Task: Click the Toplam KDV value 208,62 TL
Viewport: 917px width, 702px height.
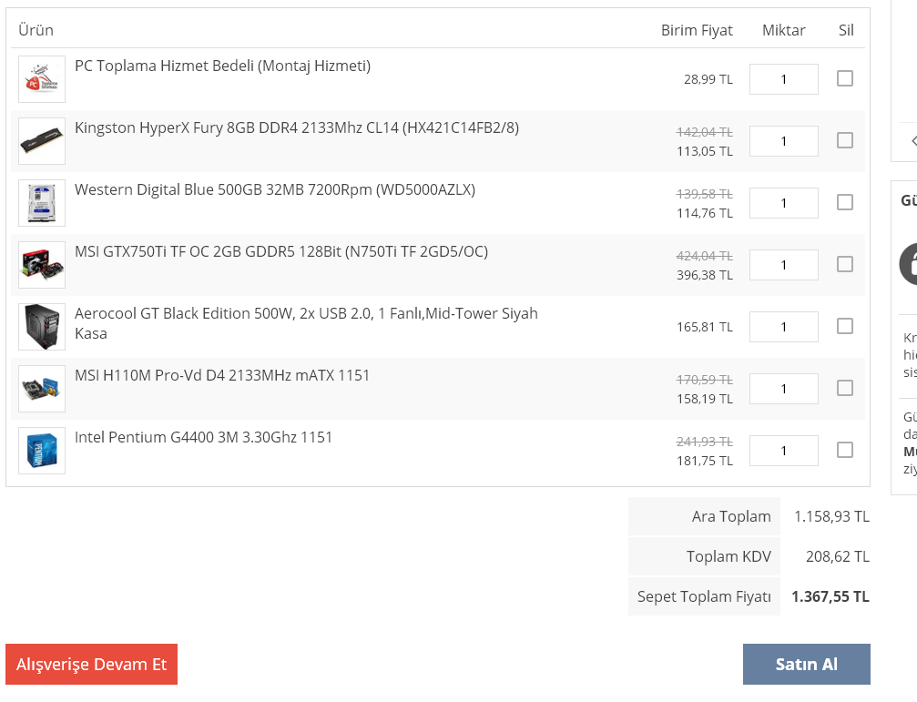Action: click(838, 556)
